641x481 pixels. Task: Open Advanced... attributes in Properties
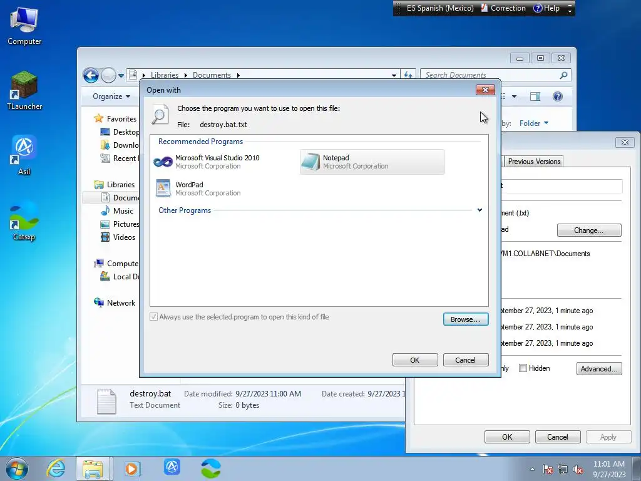tap(599, 368)
